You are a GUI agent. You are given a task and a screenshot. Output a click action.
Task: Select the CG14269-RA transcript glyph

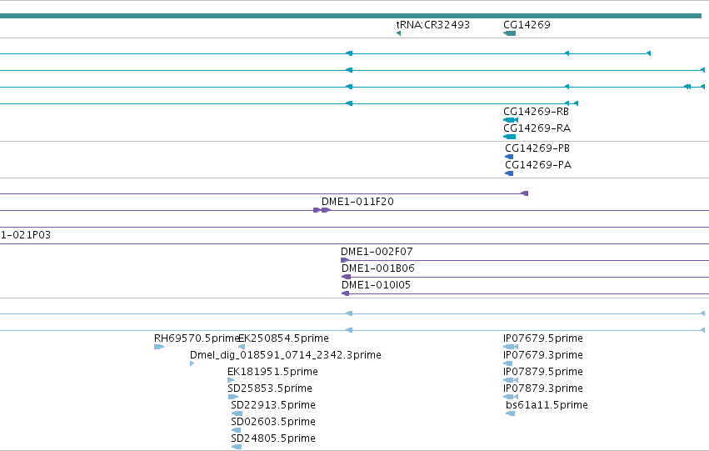(510, 137)
